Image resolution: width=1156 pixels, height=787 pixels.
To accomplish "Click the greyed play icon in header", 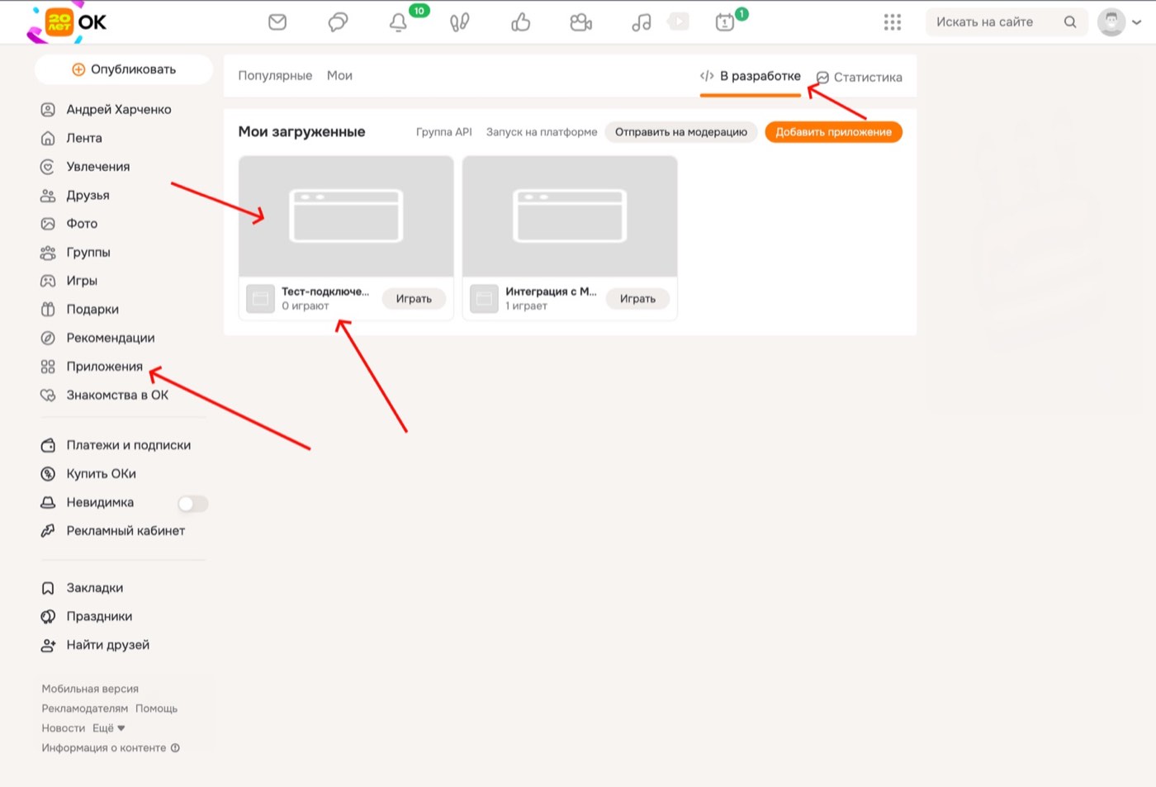I will [x=679, y=21].
